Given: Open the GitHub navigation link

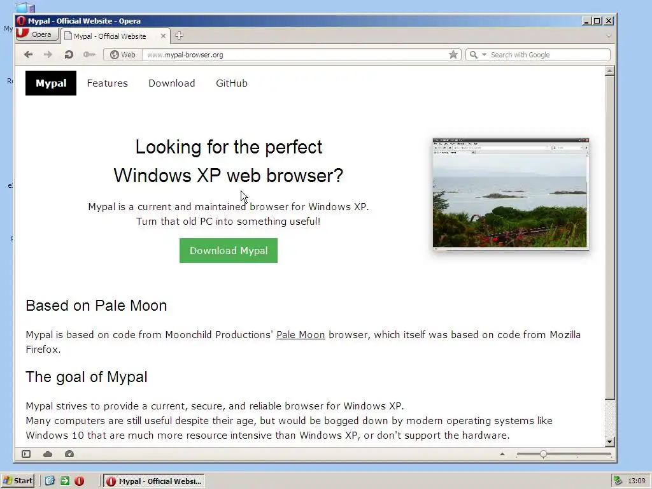Looking at the screenshot, I should click(x=232, y=83).
